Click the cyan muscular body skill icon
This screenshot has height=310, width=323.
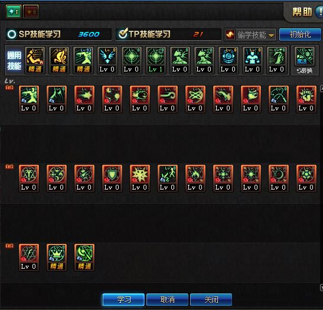pos(253,60)
